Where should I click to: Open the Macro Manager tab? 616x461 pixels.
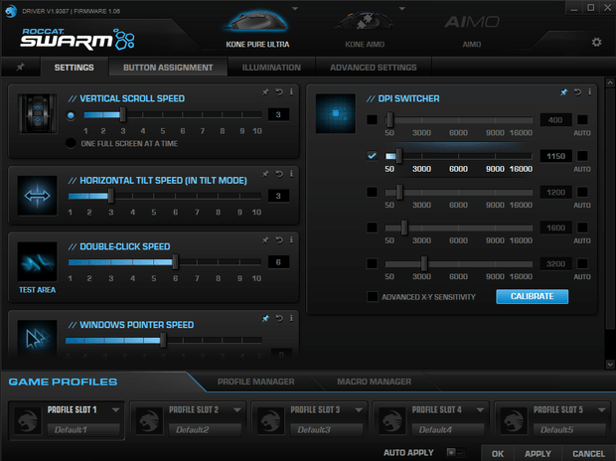coord(374,382)
